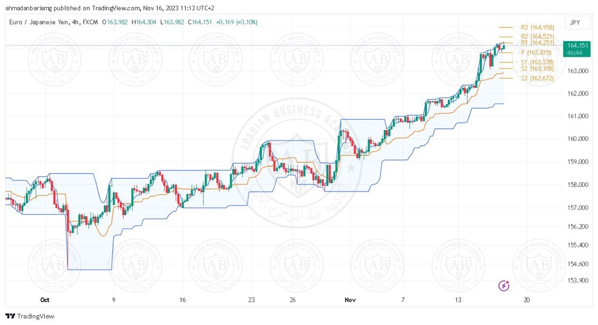Click the Nov date label on time axis
The image size is (598, 325).
(x=350, y=300)
